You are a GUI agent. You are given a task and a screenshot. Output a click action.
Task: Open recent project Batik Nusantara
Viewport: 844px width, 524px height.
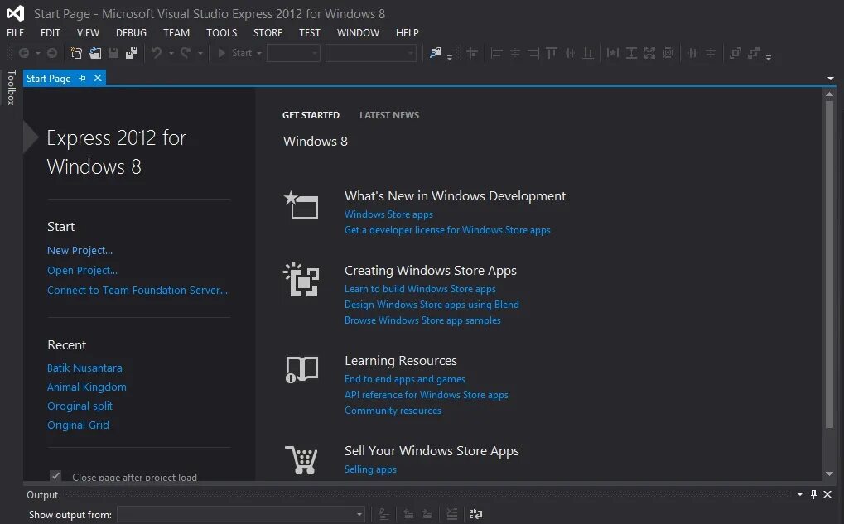[84, 368]
